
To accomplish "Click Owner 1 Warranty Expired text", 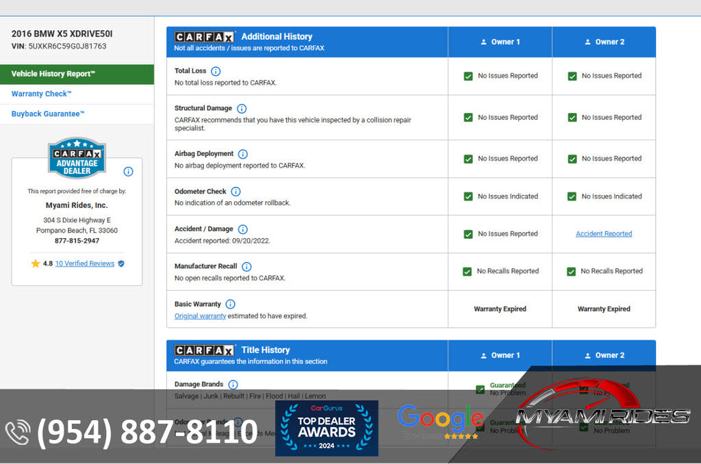I will (500, 309).
